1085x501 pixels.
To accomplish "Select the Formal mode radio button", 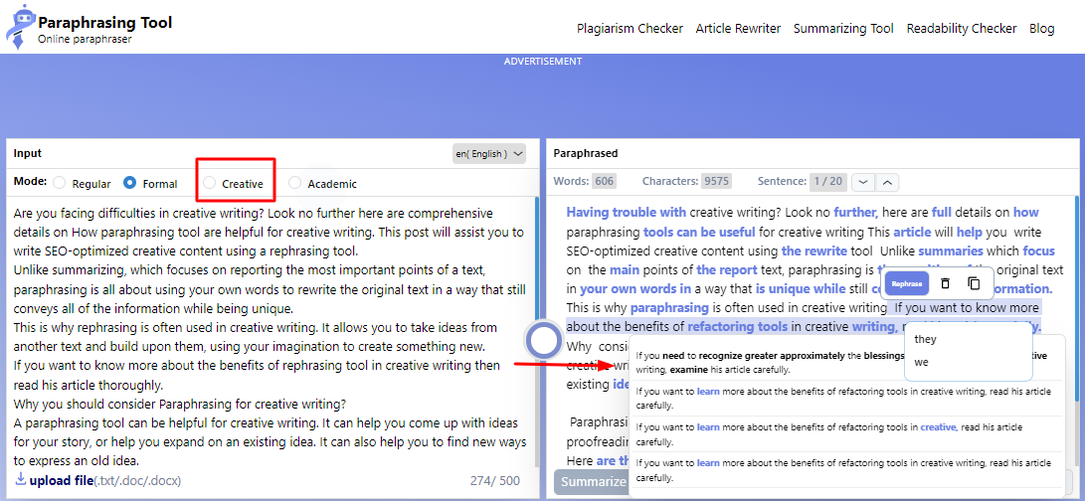I will coord(130,183).
